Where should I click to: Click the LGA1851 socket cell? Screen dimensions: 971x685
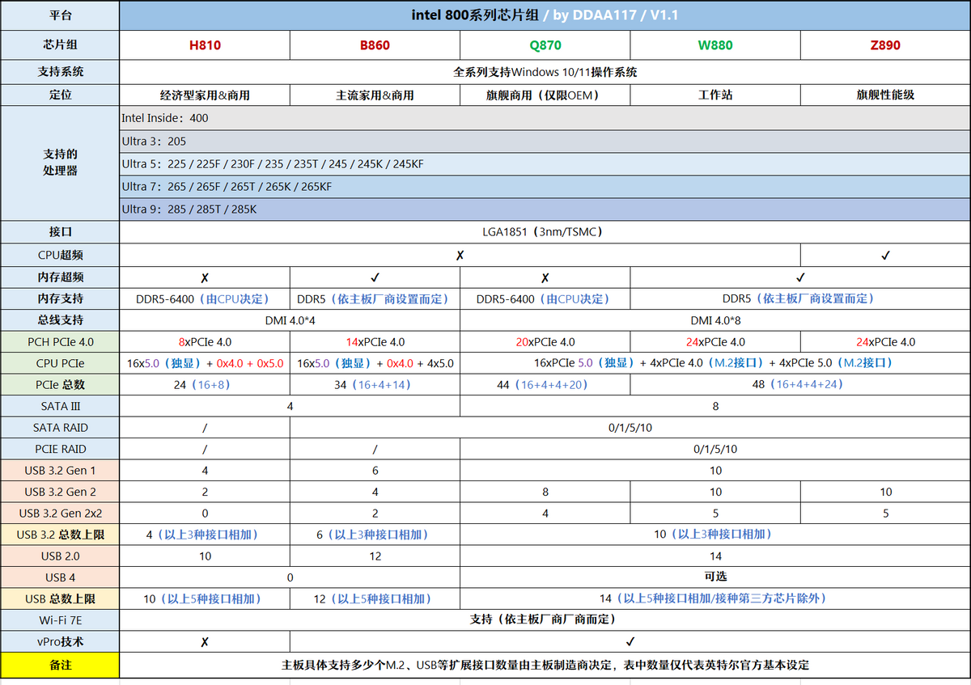coord(545,232)
